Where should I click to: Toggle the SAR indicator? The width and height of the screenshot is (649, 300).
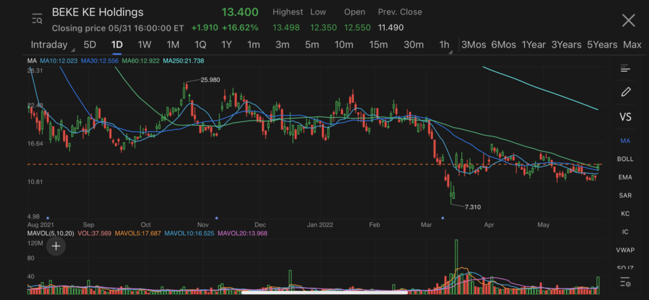coord(625,195)
